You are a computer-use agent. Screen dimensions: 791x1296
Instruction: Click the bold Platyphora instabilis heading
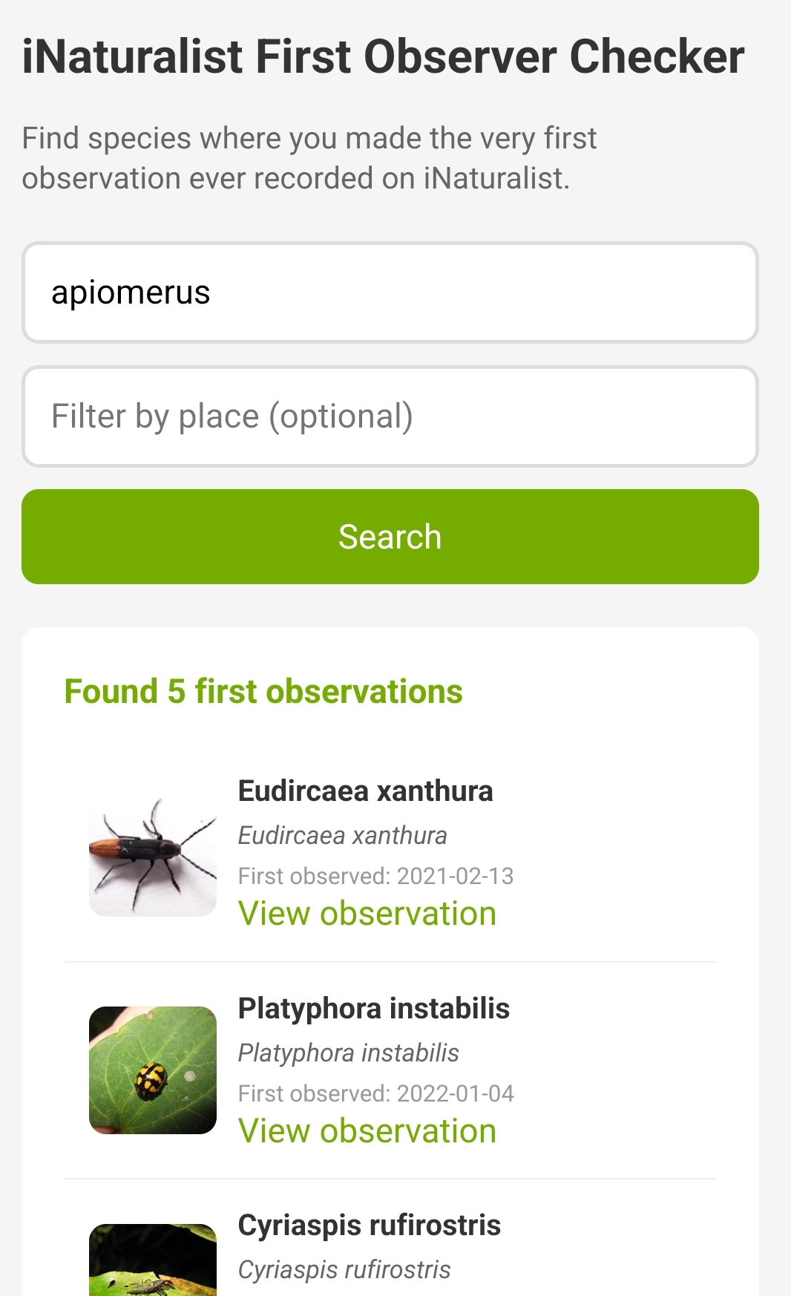[374, 1009]
